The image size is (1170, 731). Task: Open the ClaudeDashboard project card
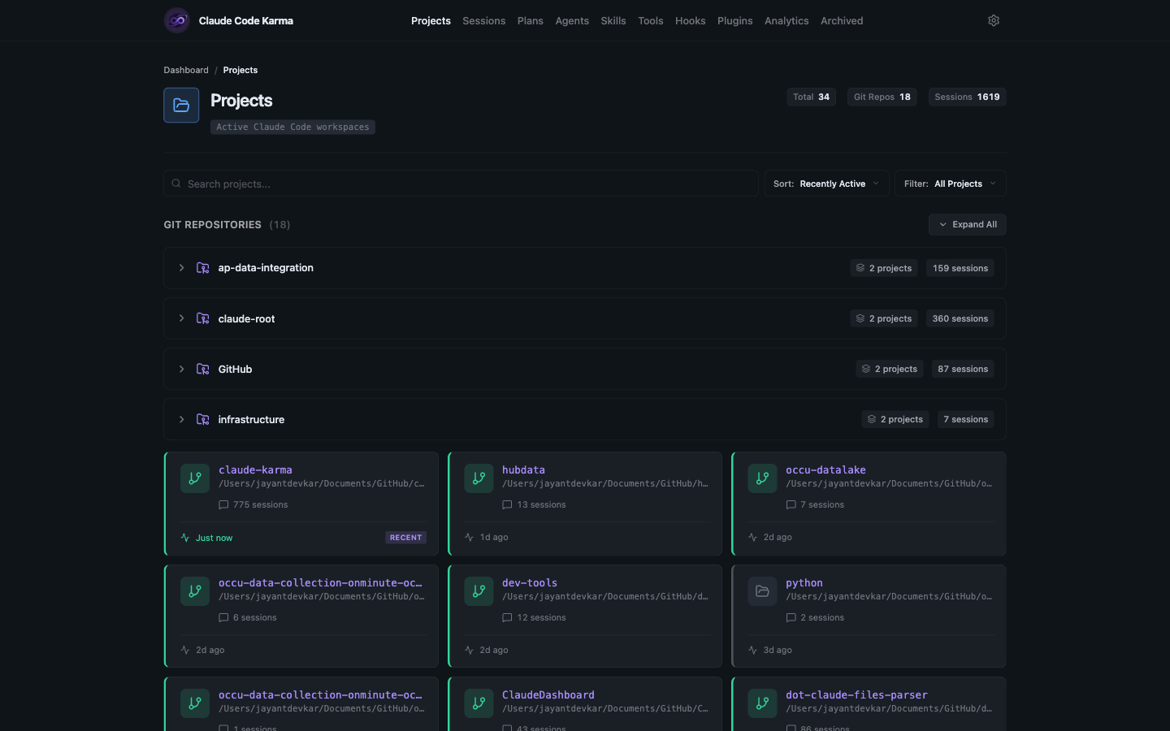coord(585,704)
